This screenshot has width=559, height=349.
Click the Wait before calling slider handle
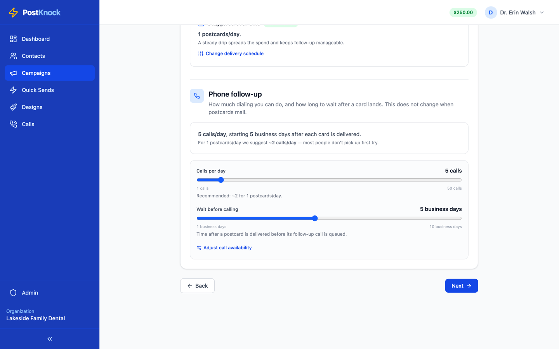(315, 218)
